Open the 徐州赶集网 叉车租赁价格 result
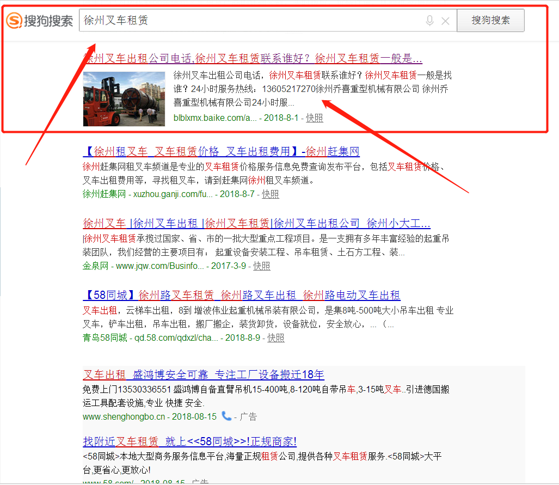 click(221, 151)
